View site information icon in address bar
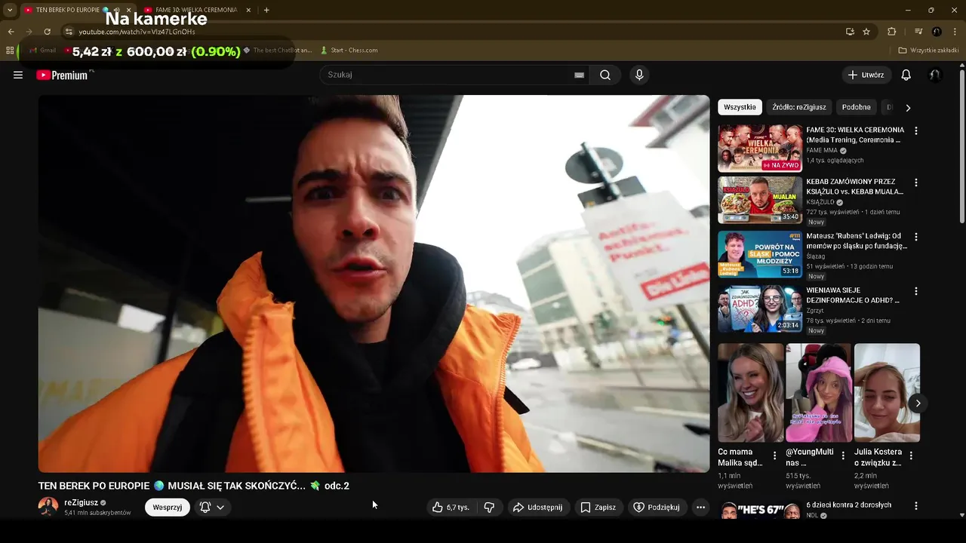Image resolution: width=966 pixels, height=543 pixels. click(x=69, y=32)
